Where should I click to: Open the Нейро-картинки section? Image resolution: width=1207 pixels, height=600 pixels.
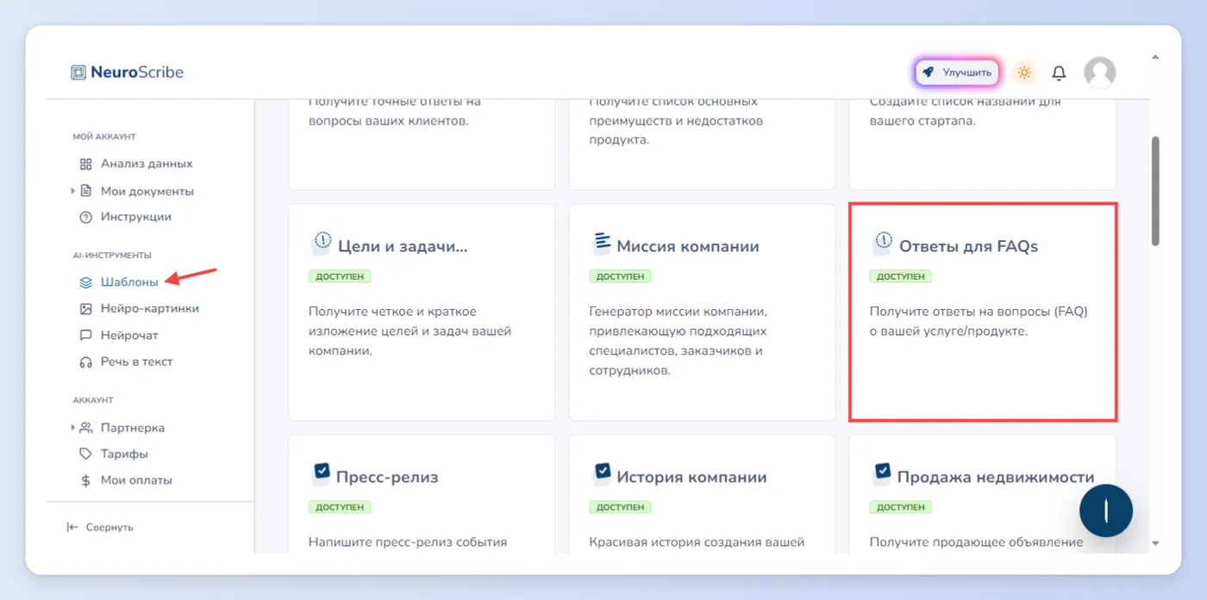point(150,308)
